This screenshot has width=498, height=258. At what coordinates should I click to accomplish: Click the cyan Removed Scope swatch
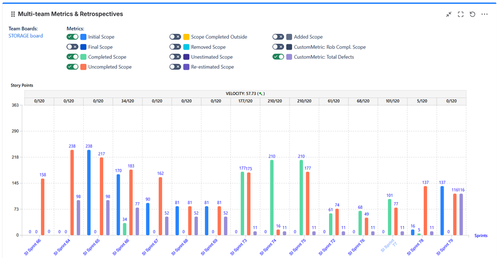[186, 47]
